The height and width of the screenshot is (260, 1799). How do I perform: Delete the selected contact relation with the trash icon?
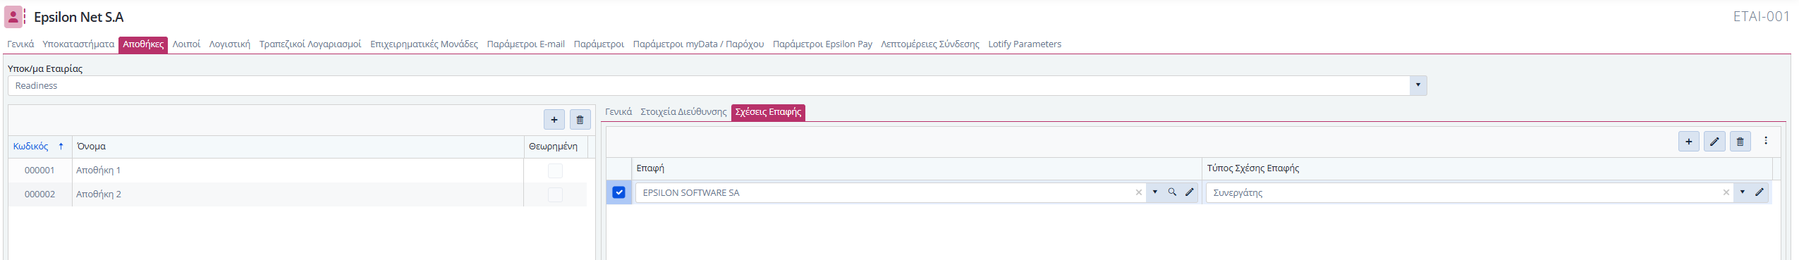(x=1740, y=142)
